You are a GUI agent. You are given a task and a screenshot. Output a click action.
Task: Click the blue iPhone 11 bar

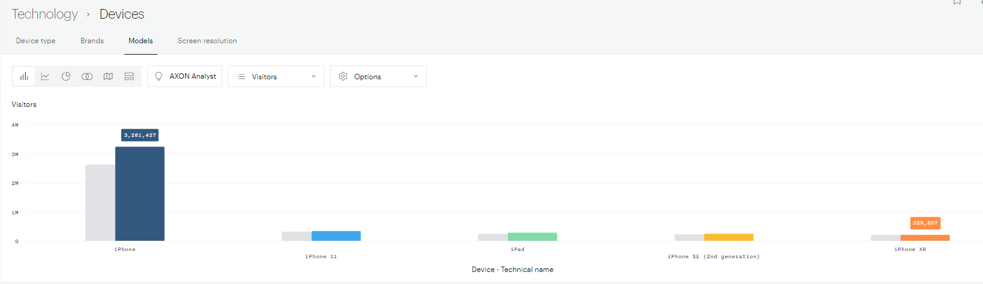click(x=336, y=236)
